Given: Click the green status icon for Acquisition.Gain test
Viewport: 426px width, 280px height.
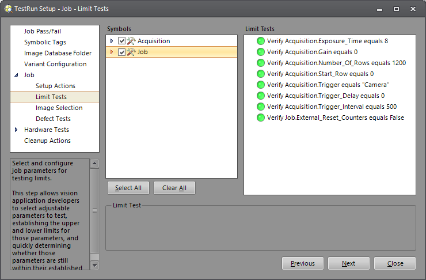Looking at the screenshot, I should (x=261, y=52).
